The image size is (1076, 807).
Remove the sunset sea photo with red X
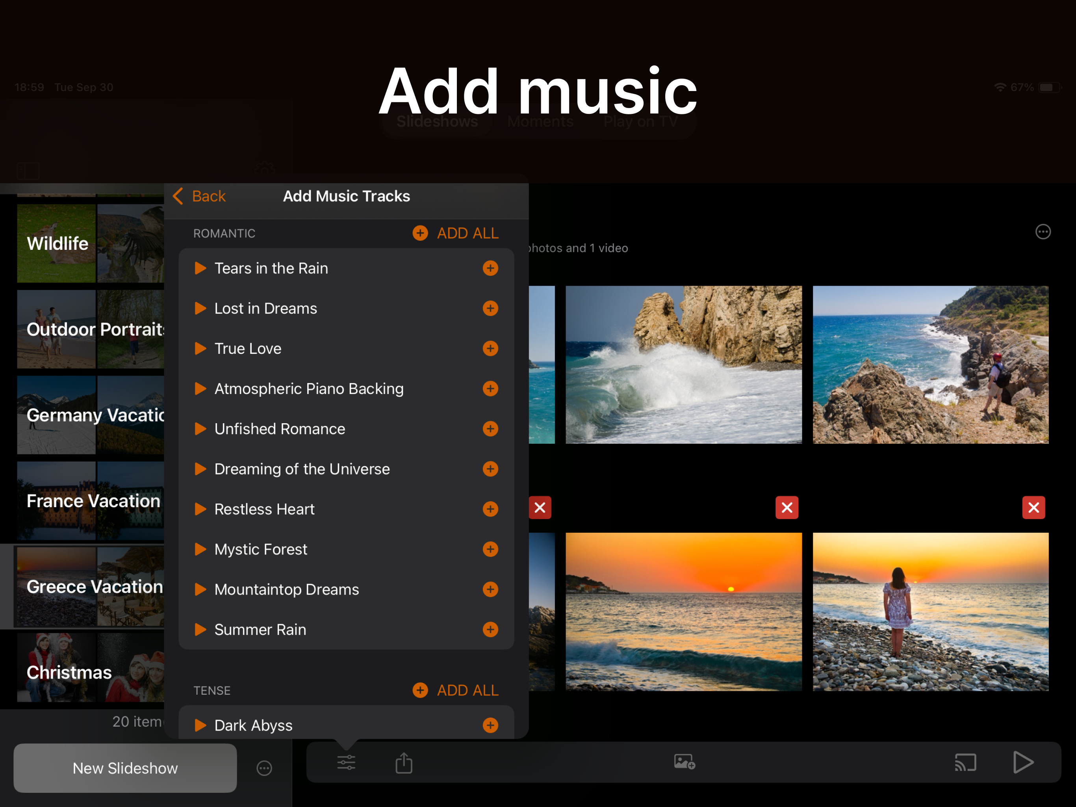point(787,508)
